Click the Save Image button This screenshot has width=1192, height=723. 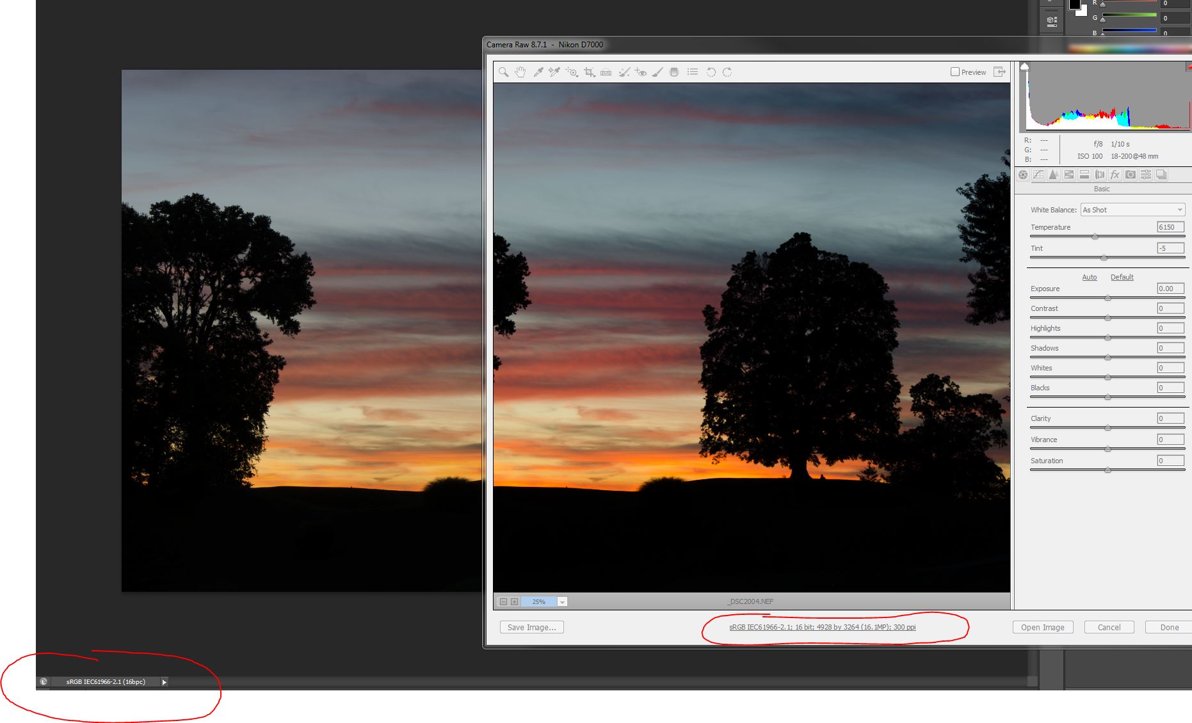(531, 627)
